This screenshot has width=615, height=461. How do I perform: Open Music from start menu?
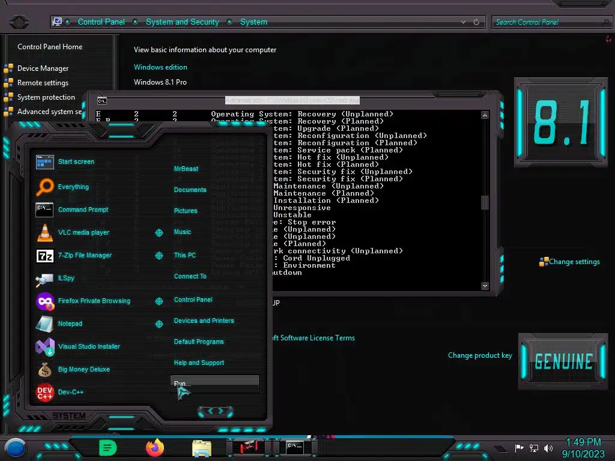tap(183, 232)
